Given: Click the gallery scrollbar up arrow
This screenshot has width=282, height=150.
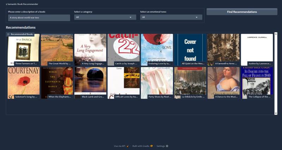Looking at the screenshot, I should 276,34.
